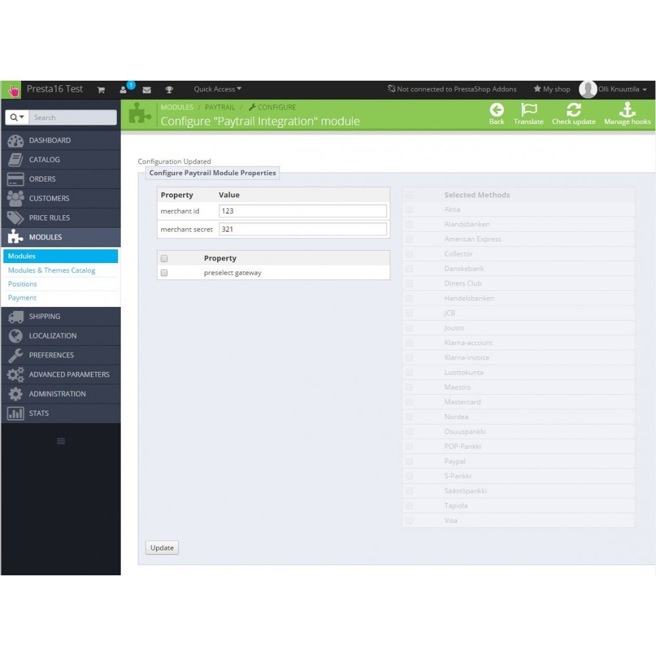Screen dimensions: 656x656
Task: Check the Aktia payment method
Action: pyautogui.click(x=409, y=210)
